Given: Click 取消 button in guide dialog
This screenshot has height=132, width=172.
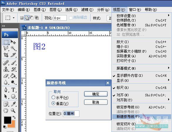Looking at the screenshot, I should click(96, 102).
